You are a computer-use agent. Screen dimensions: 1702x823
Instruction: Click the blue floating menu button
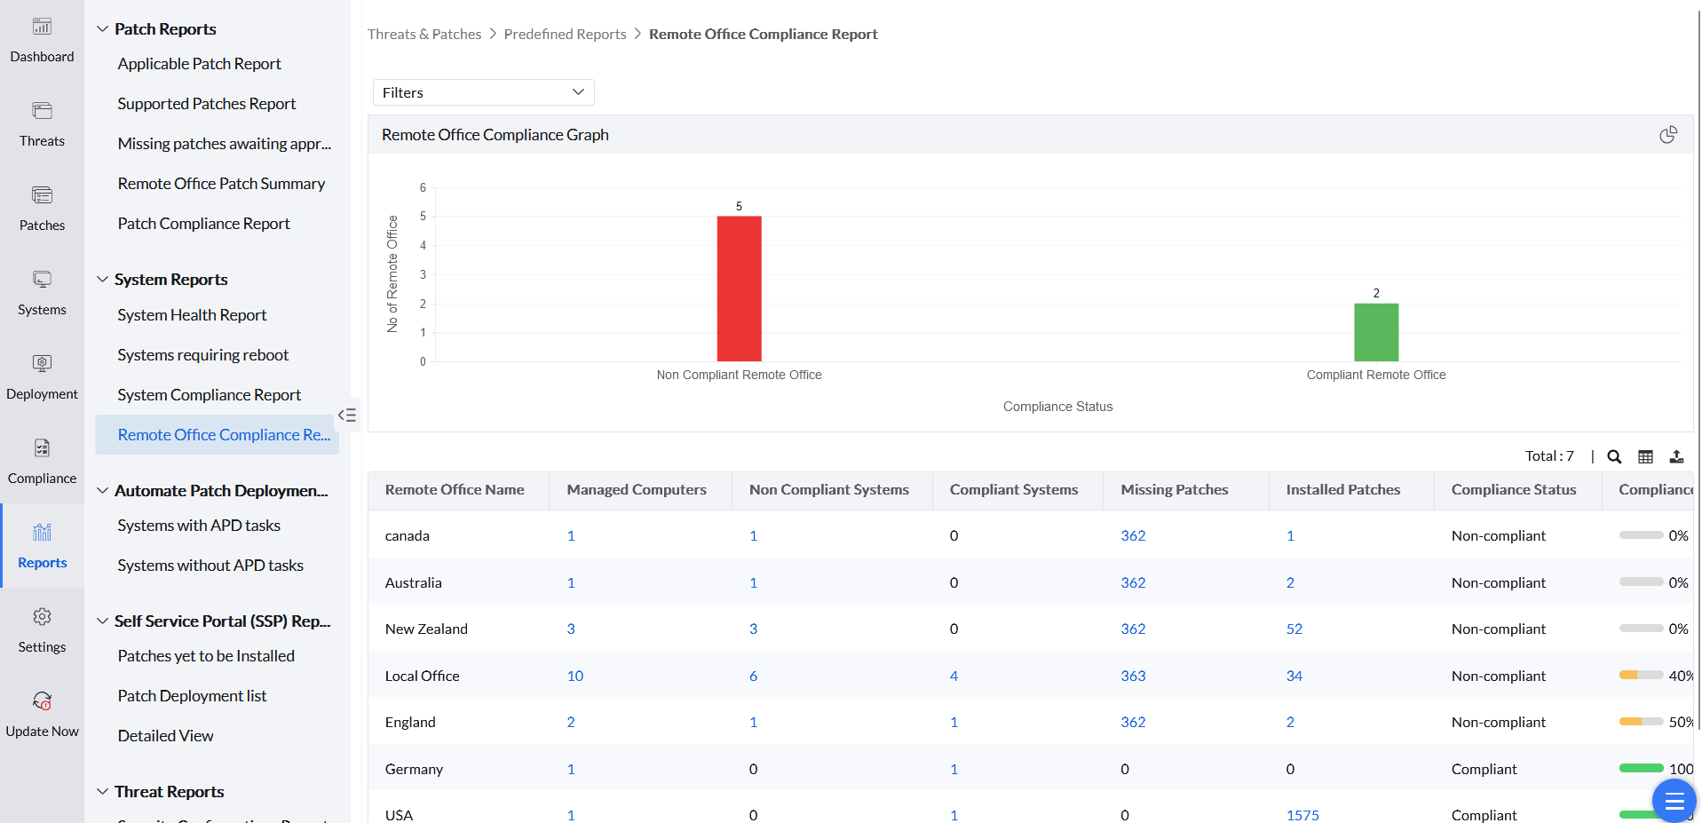pyautogui.click(x=1674, y=801)
